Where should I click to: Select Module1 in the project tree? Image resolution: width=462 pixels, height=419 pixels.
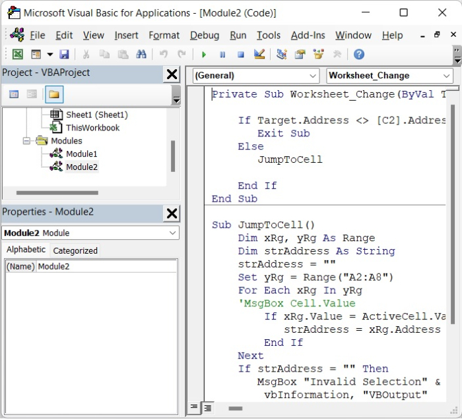click(81, 154)
